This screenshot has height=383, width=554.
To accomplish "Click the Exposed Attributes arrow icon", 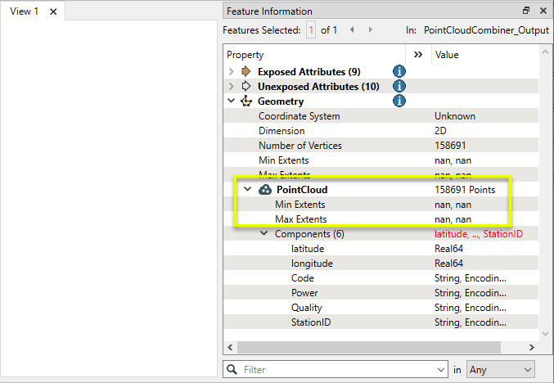I will pyautogui.click(x=245, y=72).
